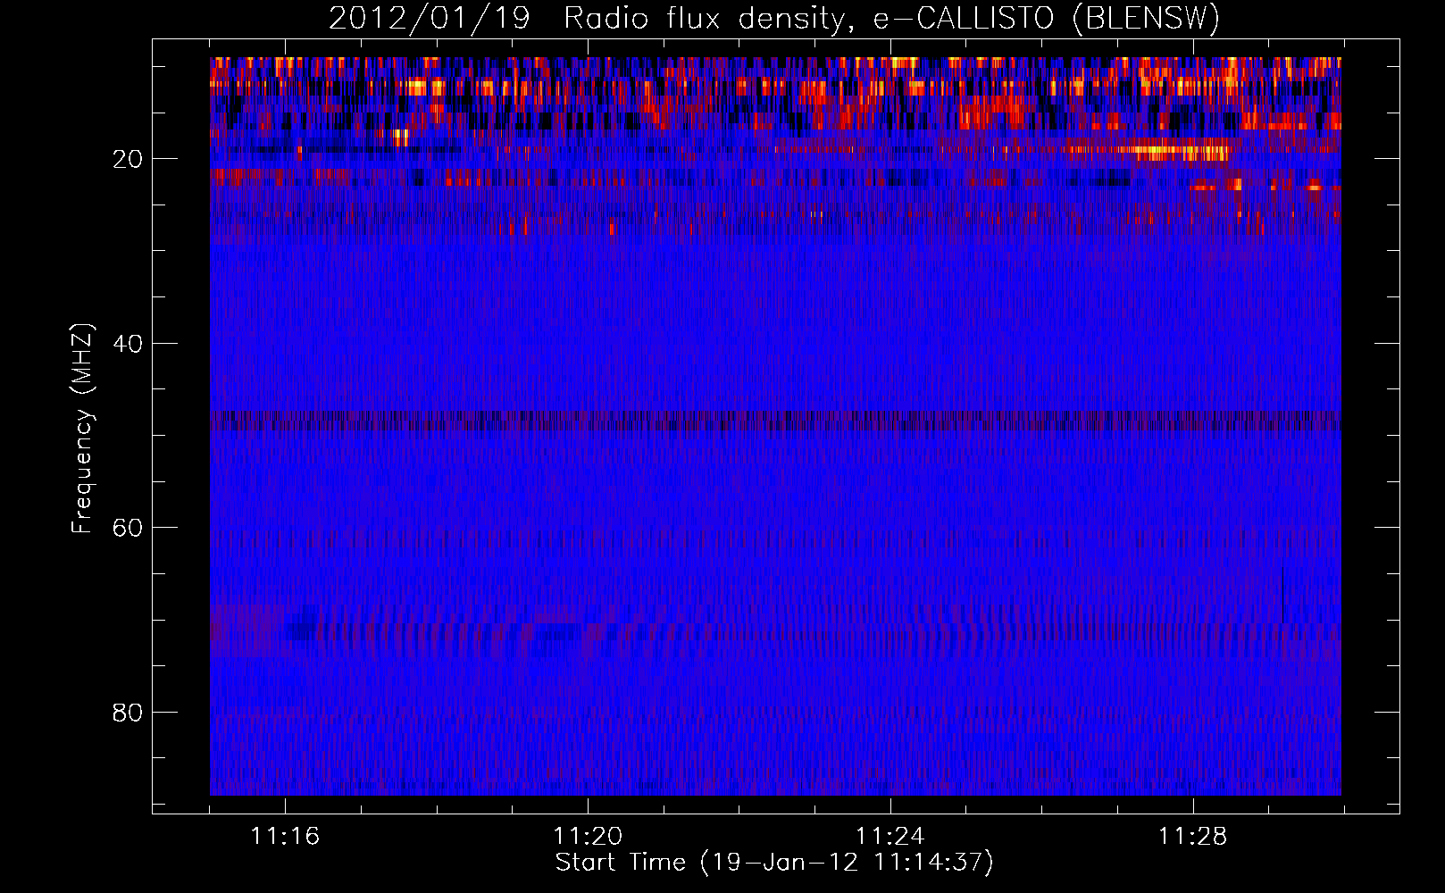Screen dimensions: 1445x893
Task: Click the 11:24 time tick label
Action: (890, 836)
